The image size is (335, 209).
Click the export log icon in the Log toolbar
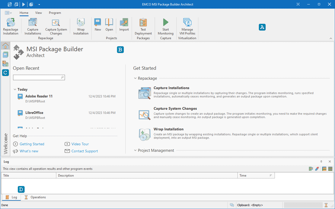coord(311,169)
